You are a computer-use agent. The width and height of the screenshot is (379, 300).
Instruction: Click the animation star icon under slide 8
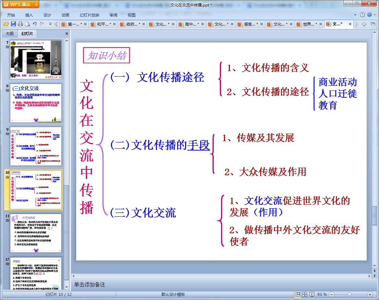coord(7,90)
